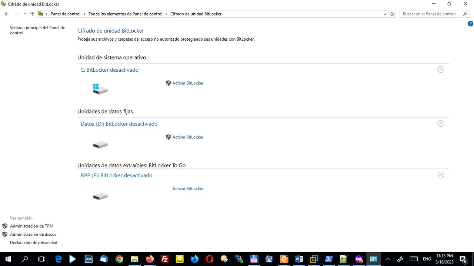The image size is (474, 266).
Task: Collapse the Datos (D:) section chevron
Action: (x=441, y=123)
